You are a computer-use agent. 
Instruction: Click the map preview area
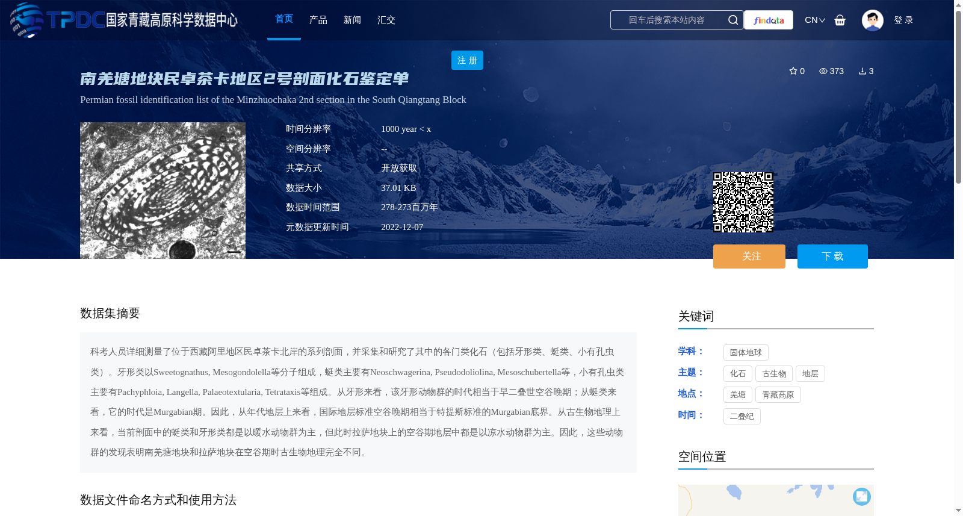[776, 500]
